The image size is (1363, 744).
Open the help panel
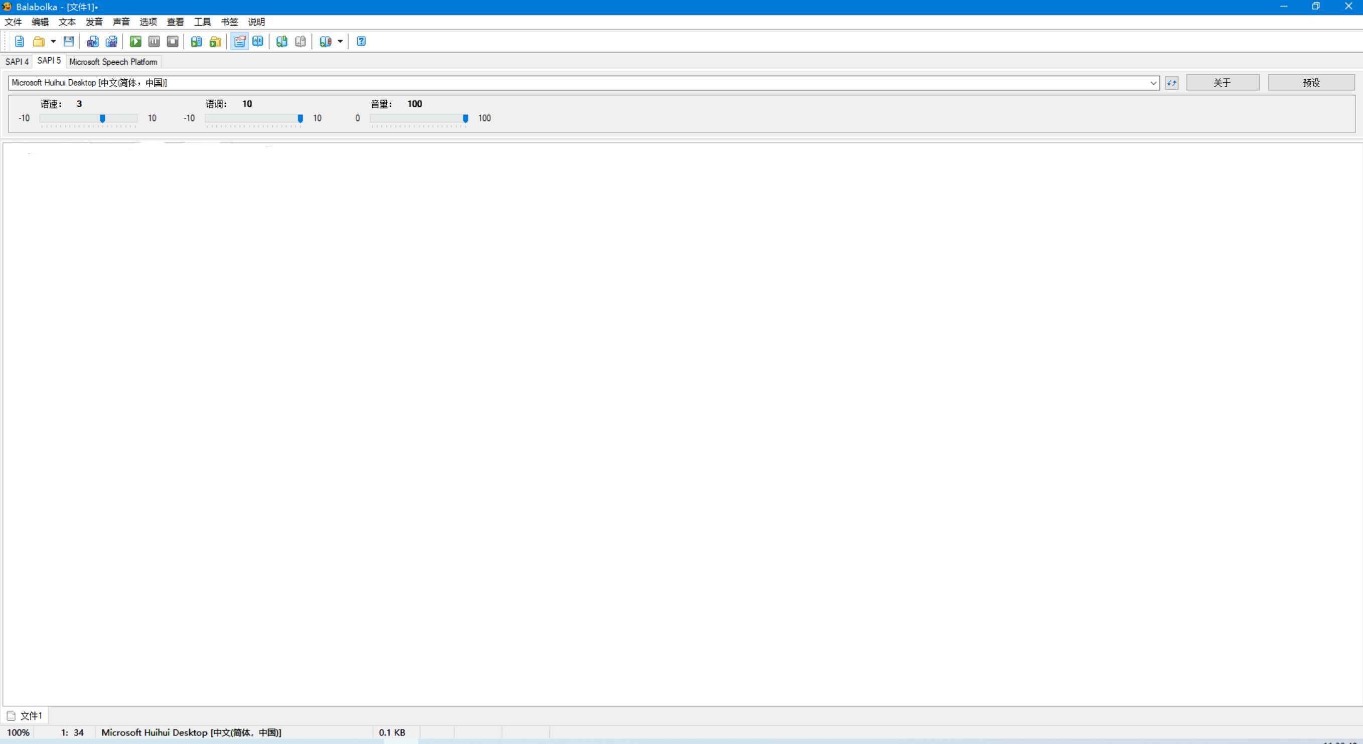pyautogui.click(x=360, y=41)
